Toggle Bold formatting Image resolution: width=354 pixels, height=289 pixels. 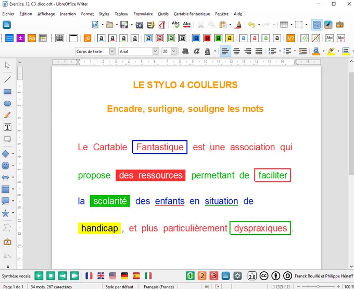pyautogui.click(x=185, y=51)
